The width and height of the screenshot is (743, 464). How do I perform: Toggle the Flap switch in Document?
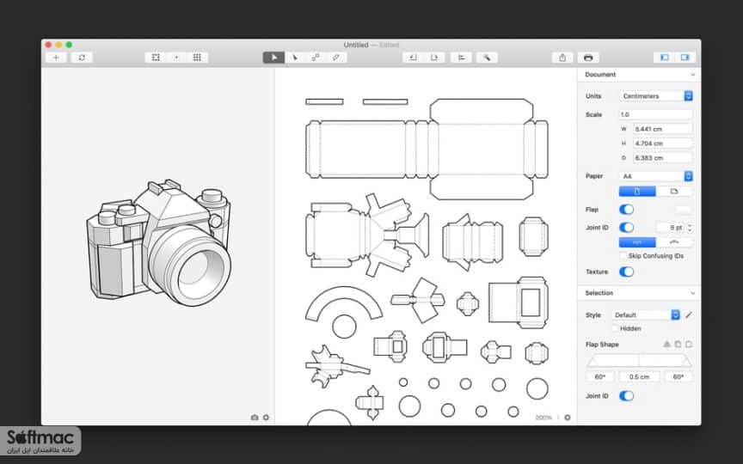[626, 210]
